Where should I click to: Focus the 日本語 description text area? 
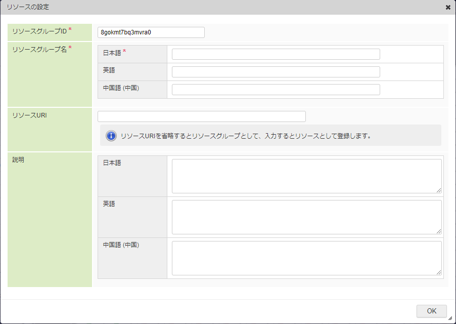306,176
